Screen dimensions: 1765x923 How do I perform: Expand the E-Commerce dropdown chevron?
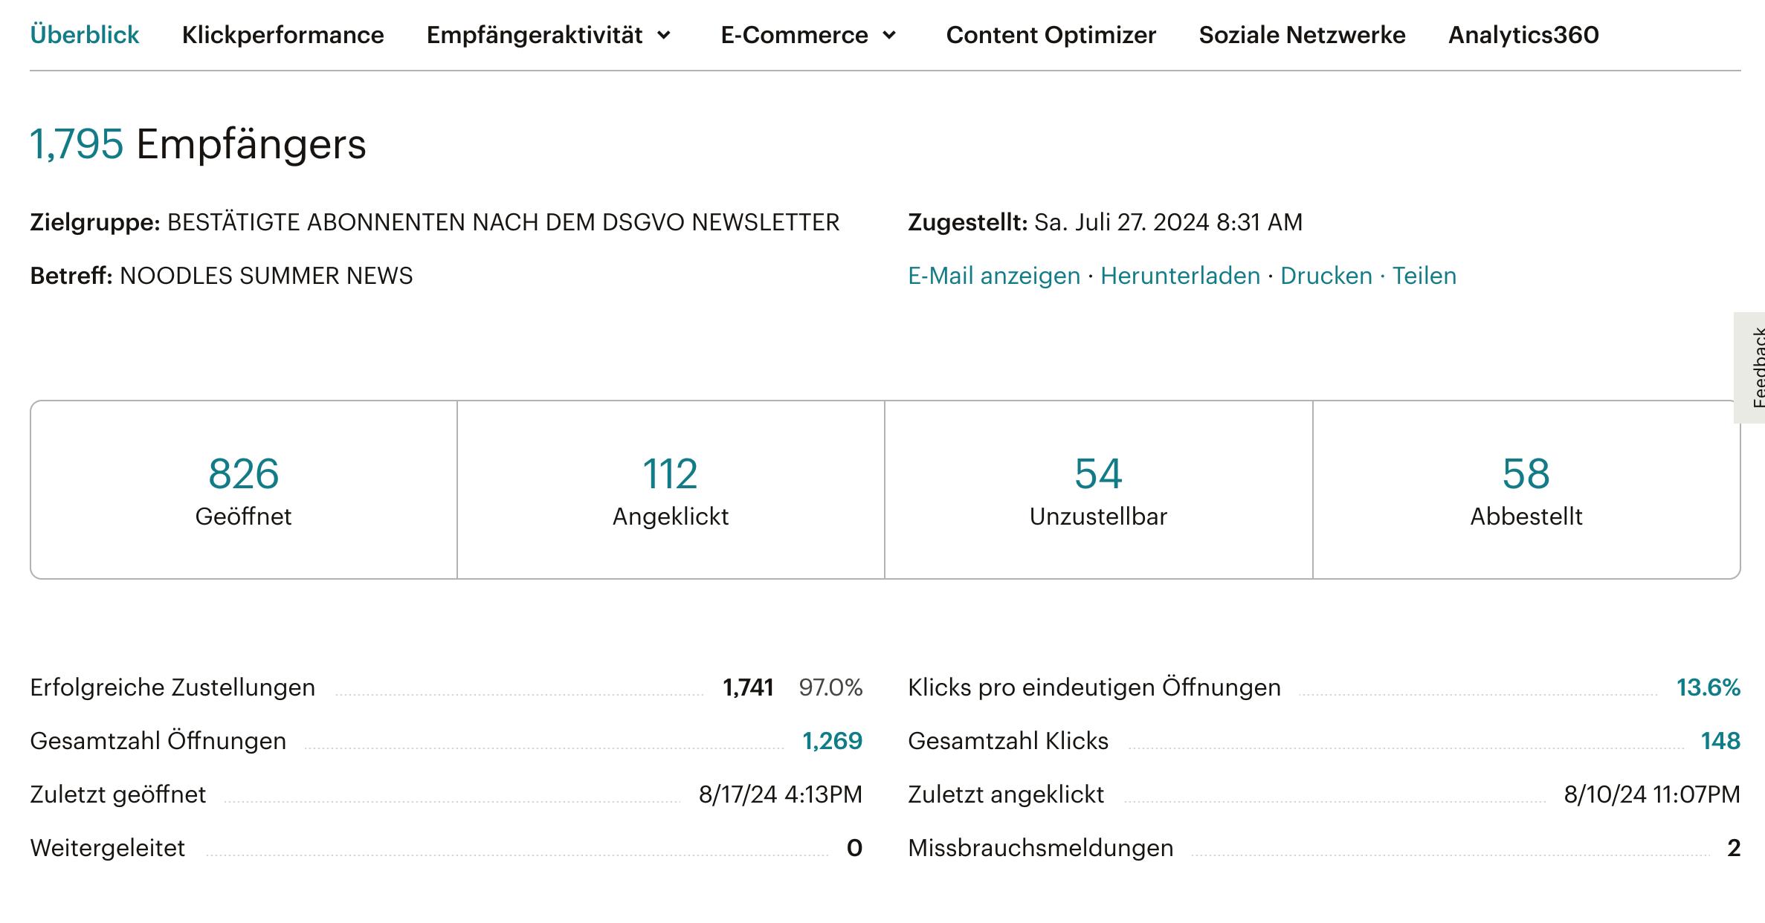(889, 35)
